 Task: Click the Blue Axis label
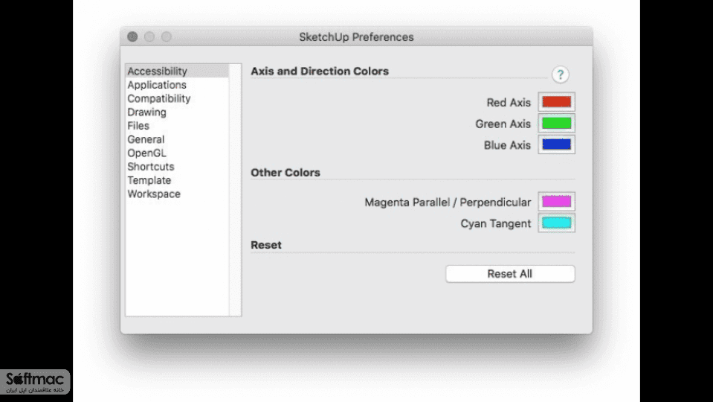(x=507, y=145)
